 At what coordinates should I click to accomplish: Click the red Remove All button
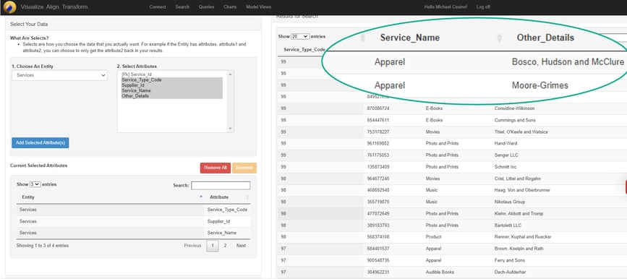coord(216,168)
